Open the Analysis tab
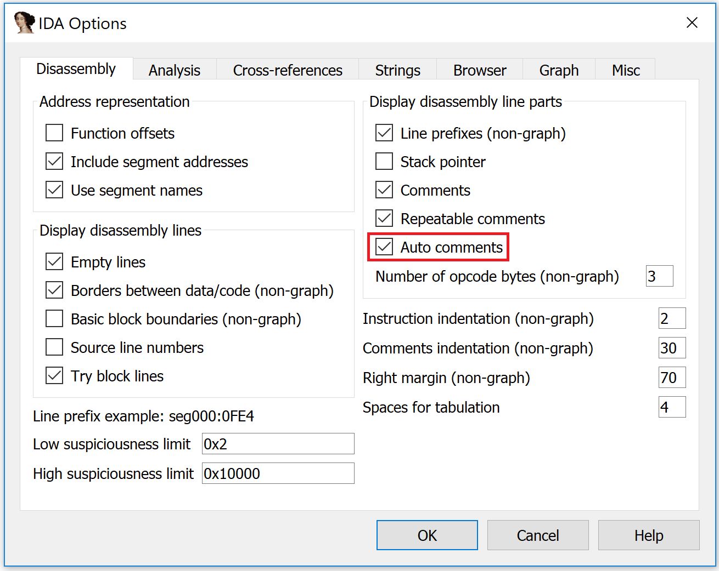The image size is (719, 571). 175,70
